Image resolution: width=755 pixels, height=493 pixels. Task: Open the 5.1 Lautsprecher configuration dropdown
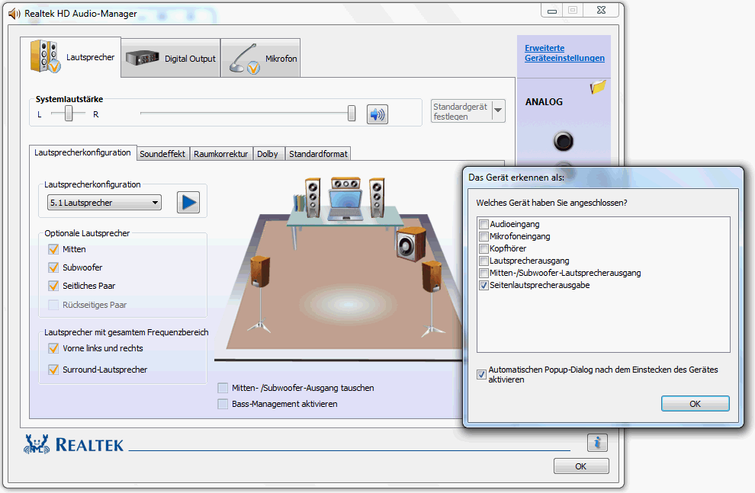point(104,203)
